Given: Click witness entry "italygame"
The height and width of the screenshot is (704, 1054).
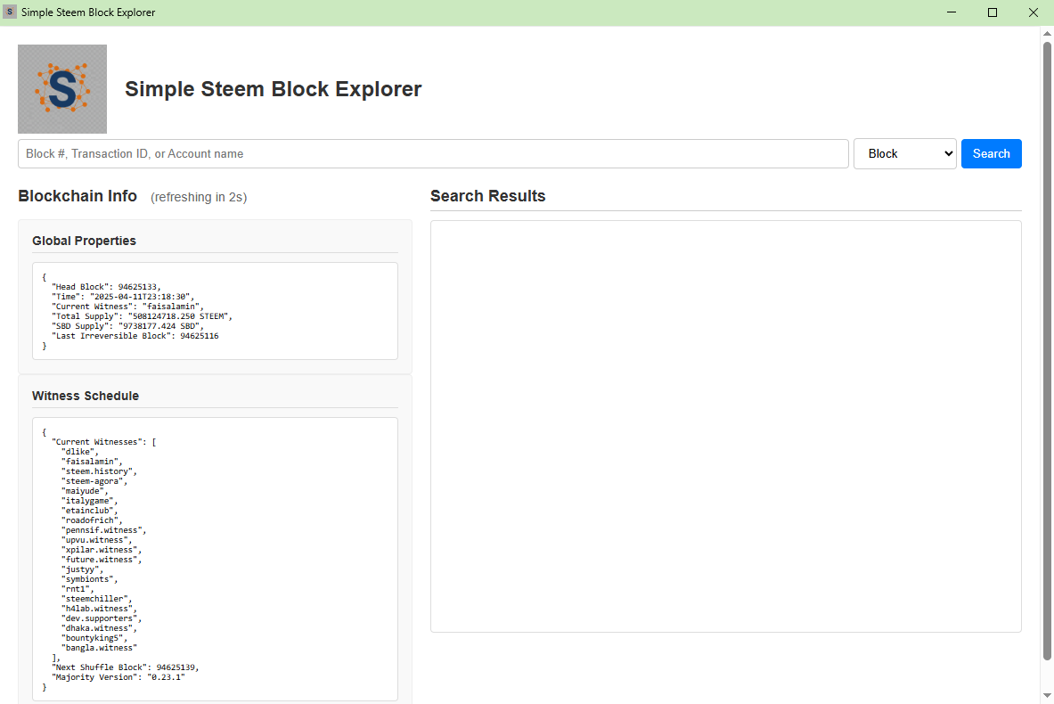Looking at the screenshot, I should point(89,501).
